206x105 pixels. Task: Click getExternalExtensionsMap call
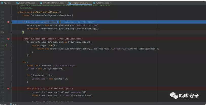(140, 49)
